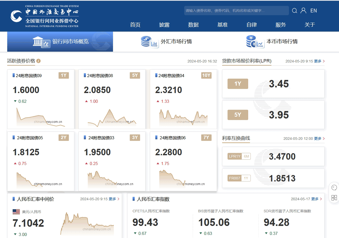Open the 披露 menu
Screen dimensions: 339x238
164,25
